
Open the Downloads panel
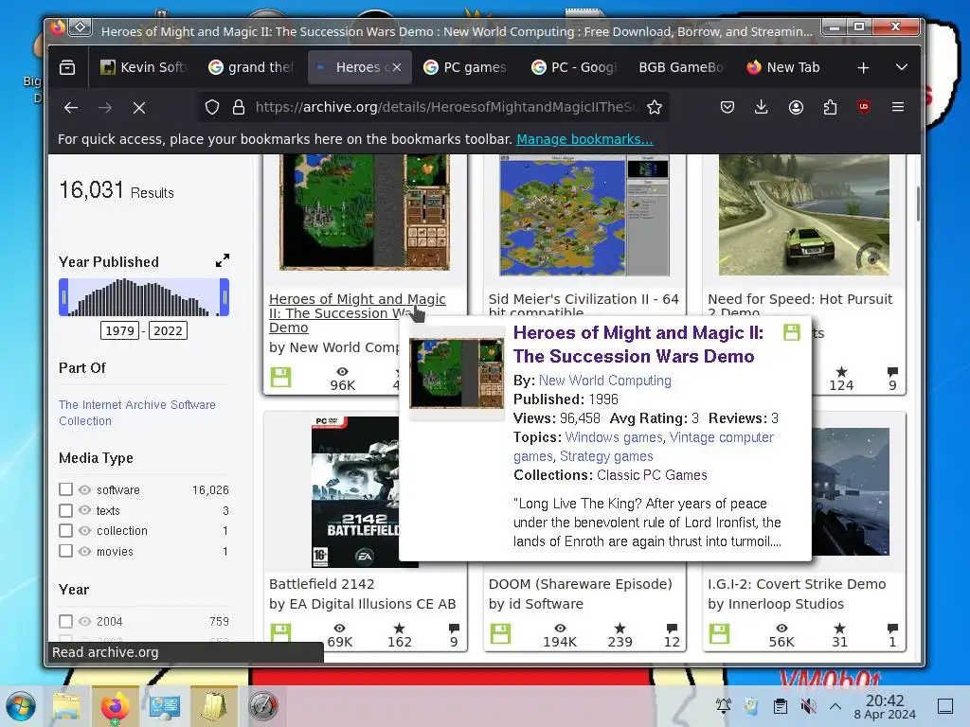coord(762,108)
